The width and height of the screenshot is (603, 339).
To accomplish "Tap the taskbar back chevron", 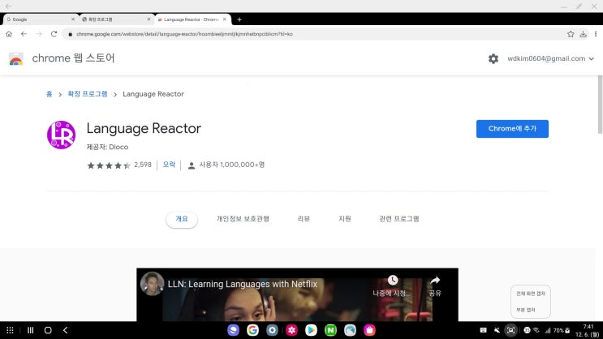I will tap(66, 330).
